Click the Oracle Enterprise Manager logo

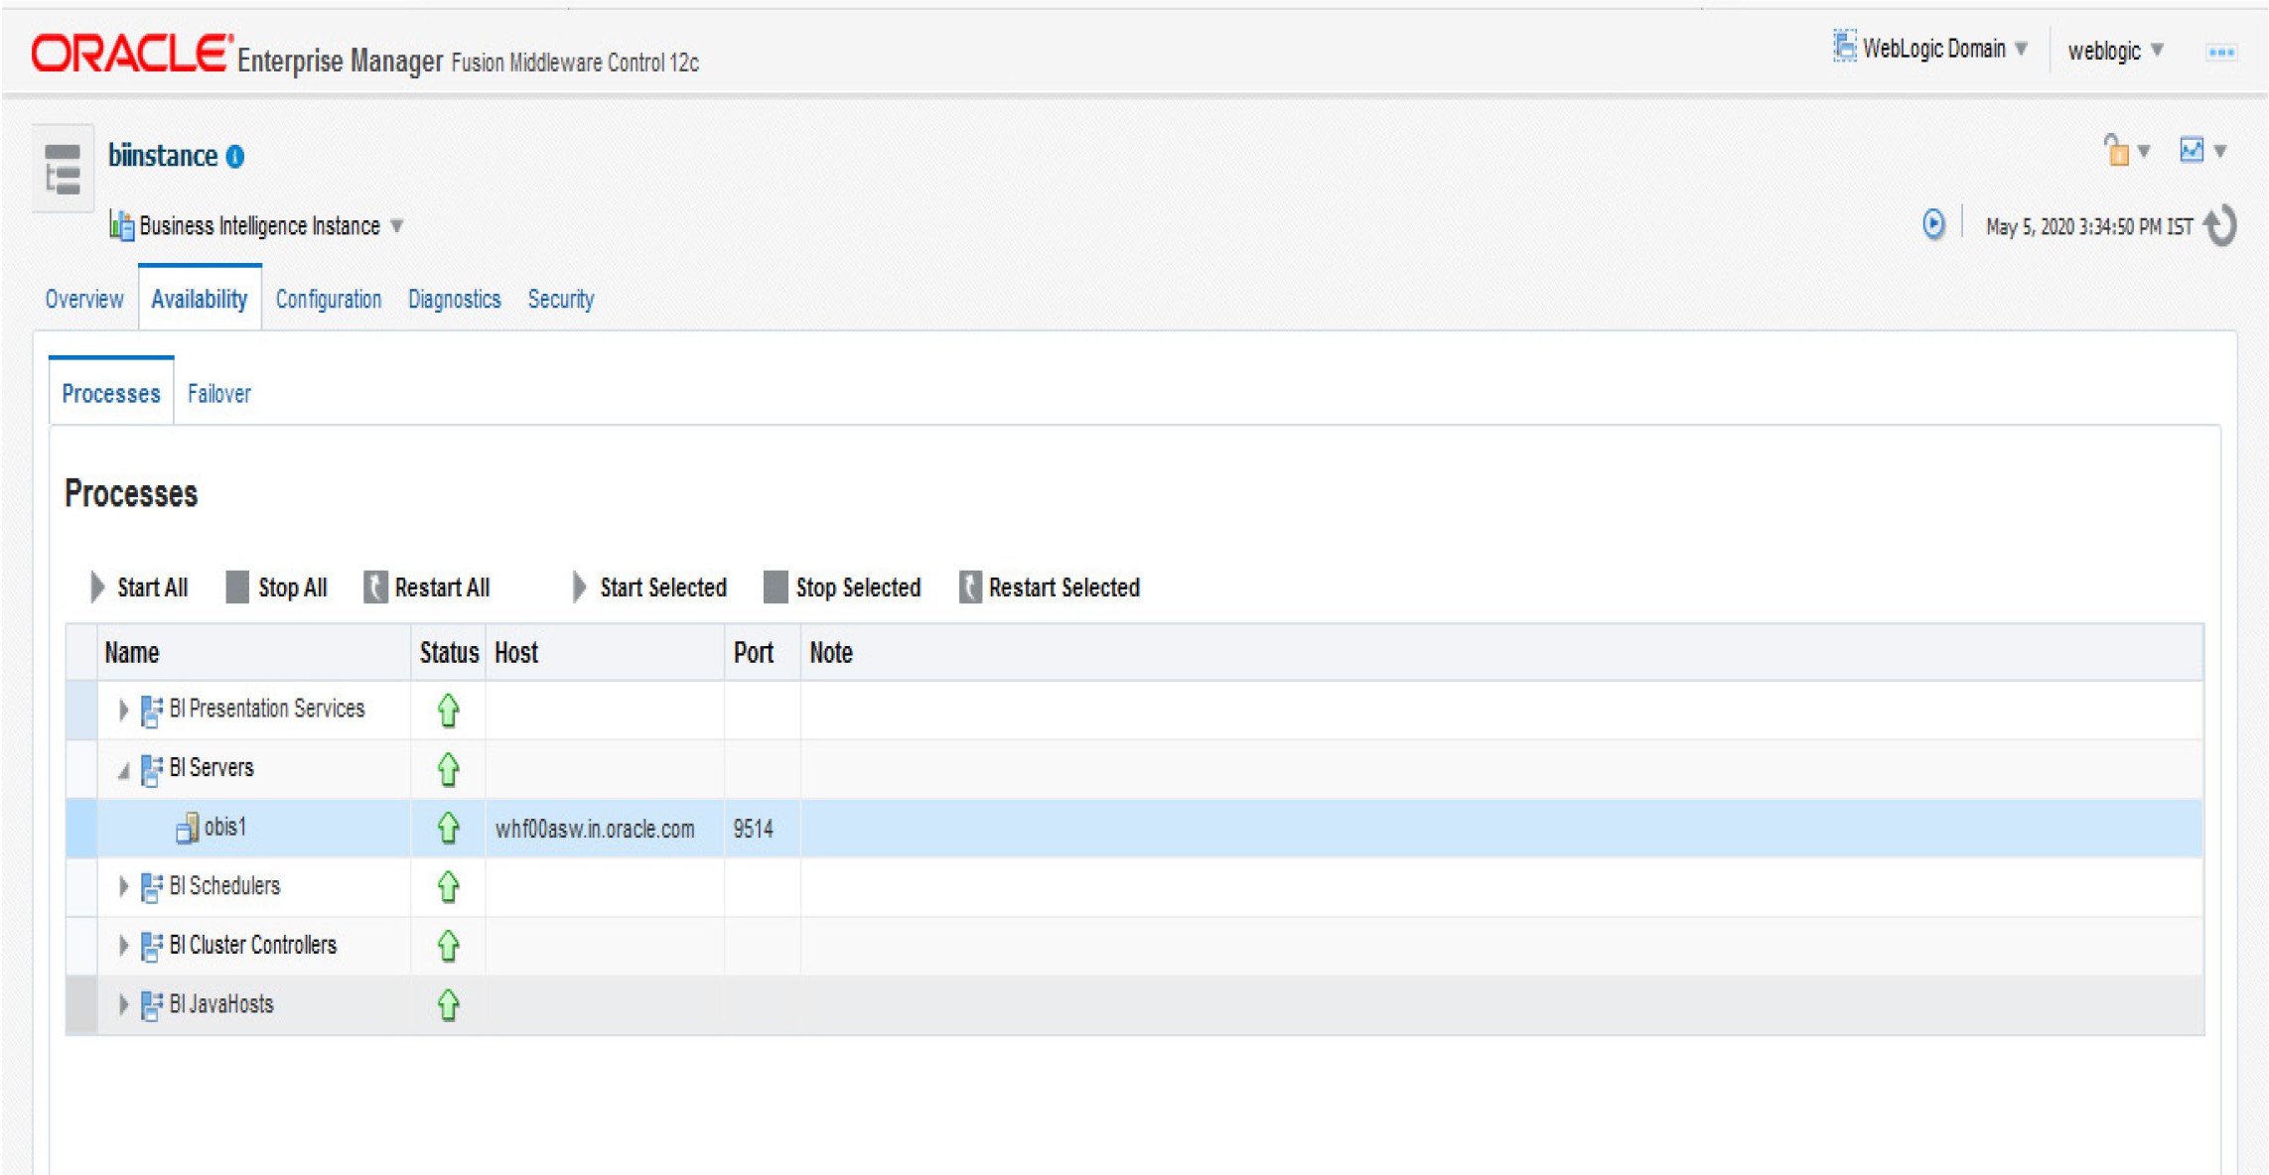[364, 54]
